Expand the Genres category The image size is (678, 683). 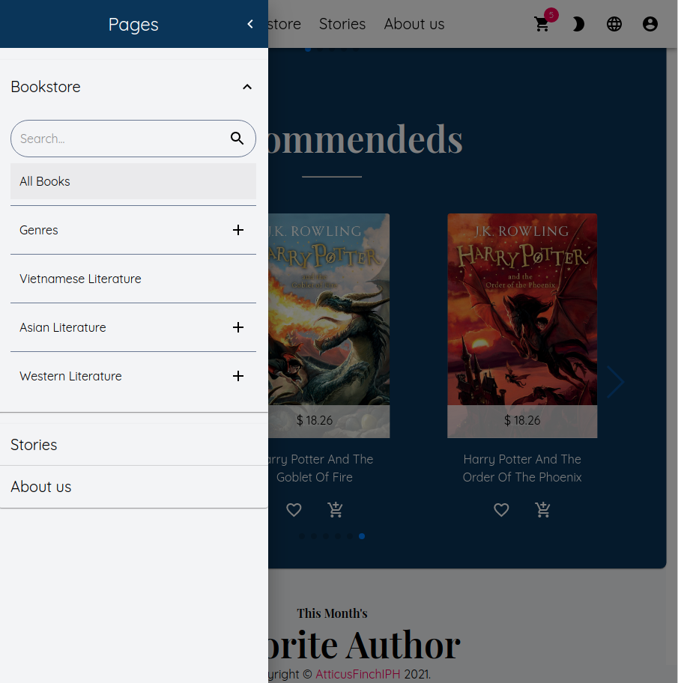(x=238, y=230)
